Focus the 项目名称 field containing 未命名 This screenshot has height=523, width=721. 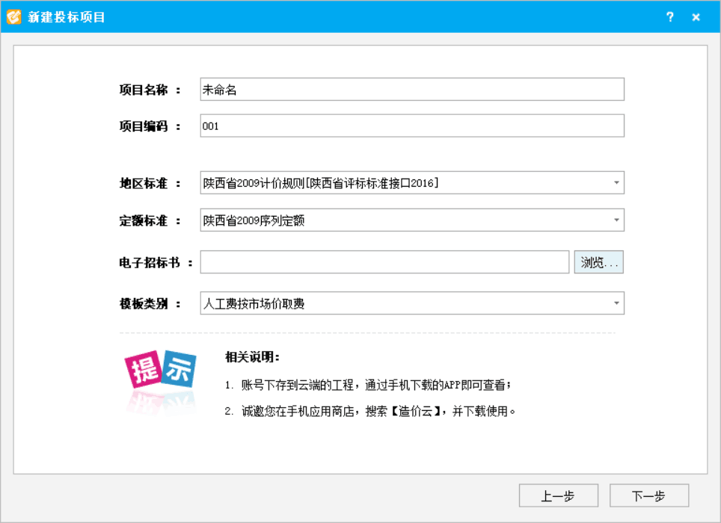click(x=411, y=89)
